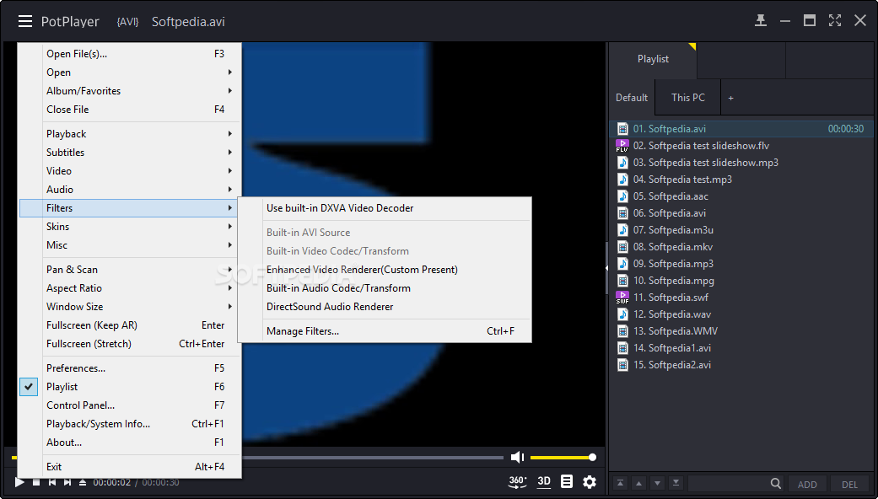Expand the Video submenu
Viewport: 878px width, 499px height.
tap(130, 170)
